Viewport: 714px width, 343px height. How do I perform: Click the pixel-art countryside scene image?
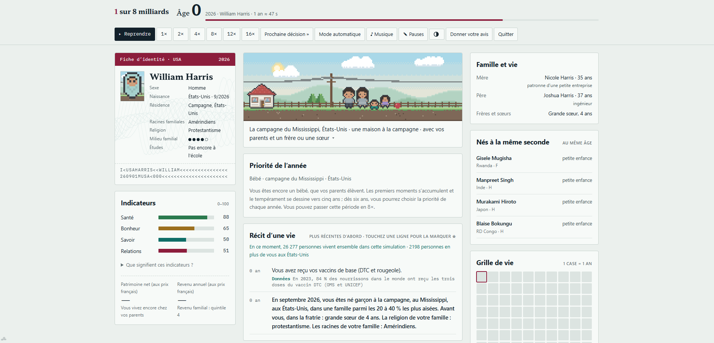click(x=353, y=87)
